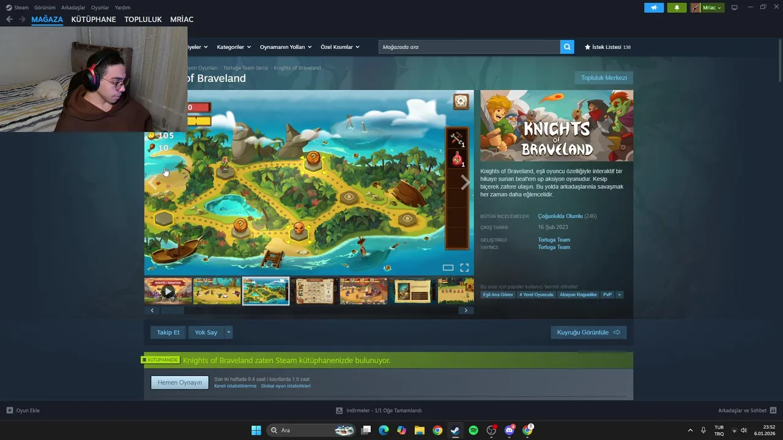The height and width of the screenshot is (440, 783).
Task: Open the Arkadaşlar menu
Action: click(x=73, y=7)
